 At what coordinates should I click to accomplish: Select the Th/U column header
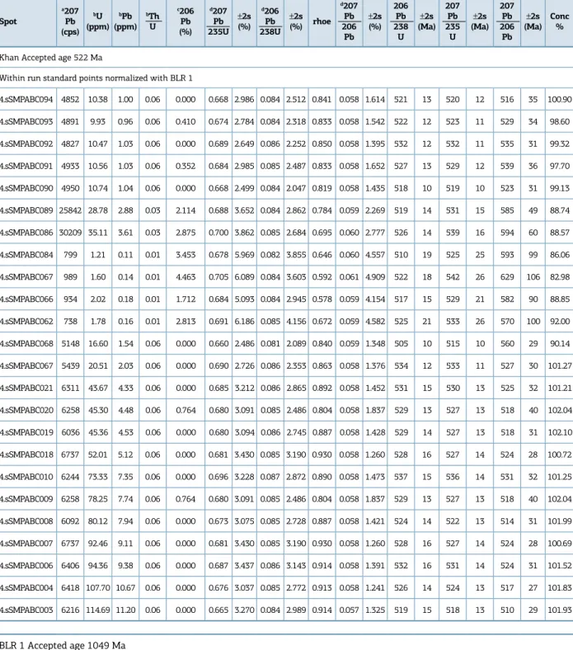[x=153, y=21]
